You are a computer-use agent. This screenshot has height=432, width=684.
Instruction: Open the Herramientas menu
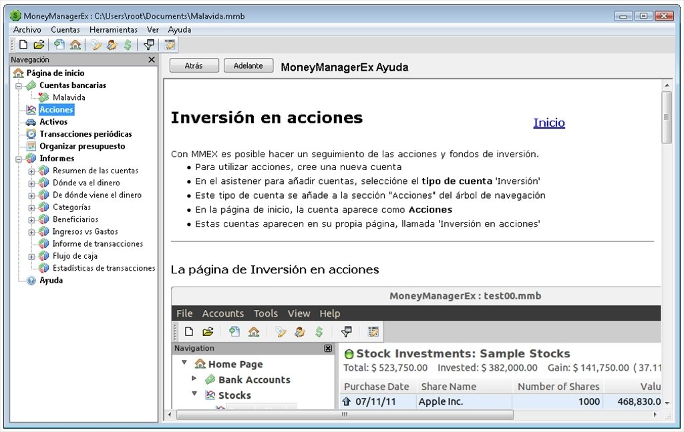pyautogui.click(x=114, y=29)
